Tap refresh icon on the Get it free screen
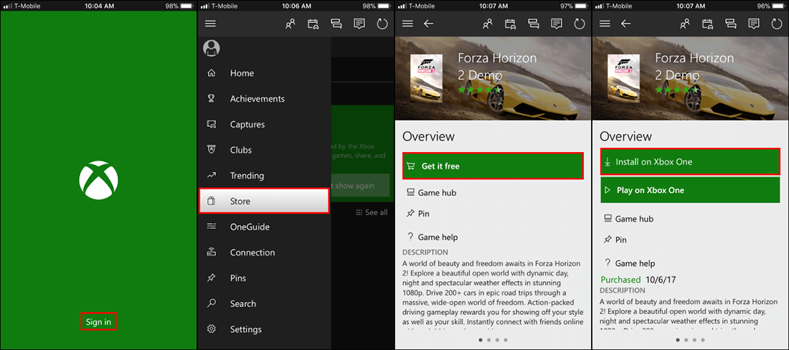Viewport: 789px width, 350px height. coord(580,24)
